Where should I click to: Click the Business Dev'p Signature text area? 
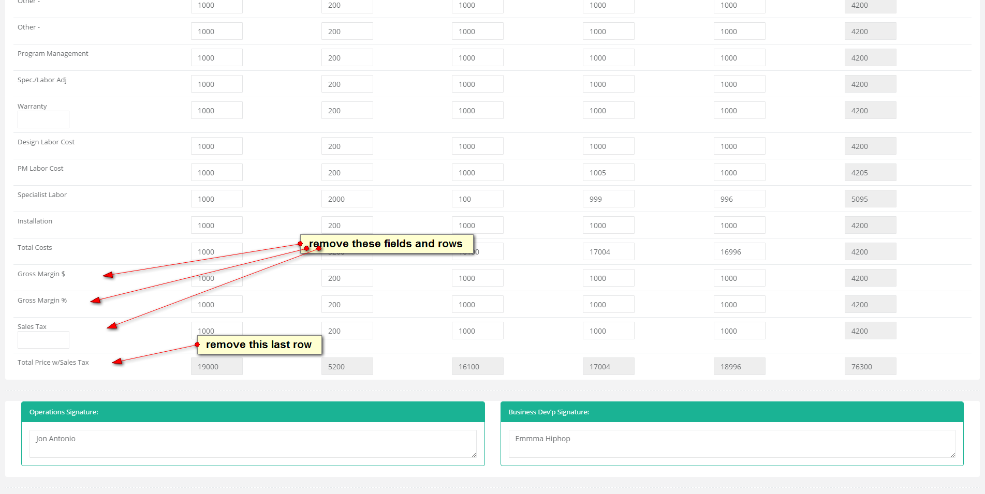[x=732, y=443]
